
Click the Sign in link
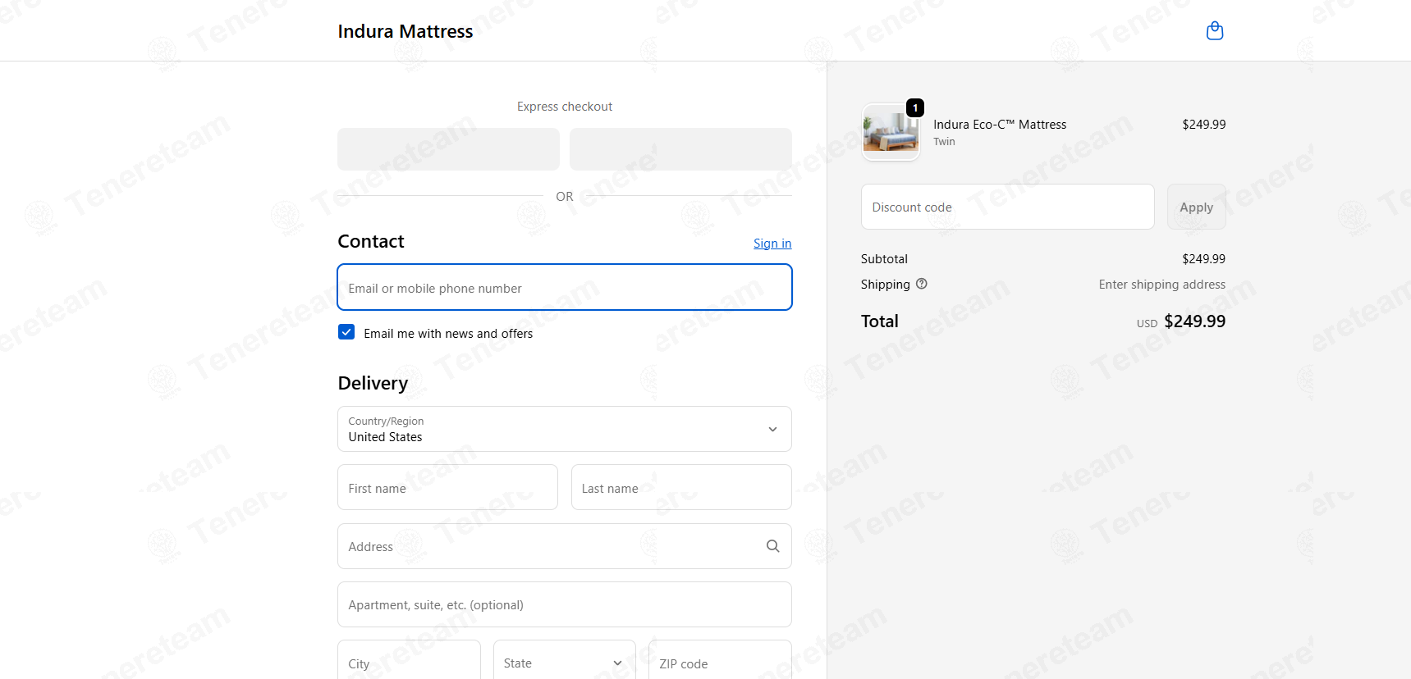coord(772,244)
